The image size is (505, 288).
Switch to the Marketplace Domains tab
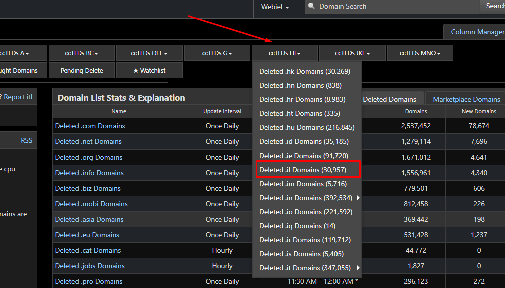coord(466,99)
